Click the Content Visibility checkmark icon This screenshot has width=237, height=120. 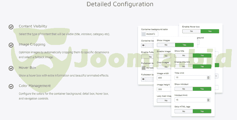[x=11, y=27]
